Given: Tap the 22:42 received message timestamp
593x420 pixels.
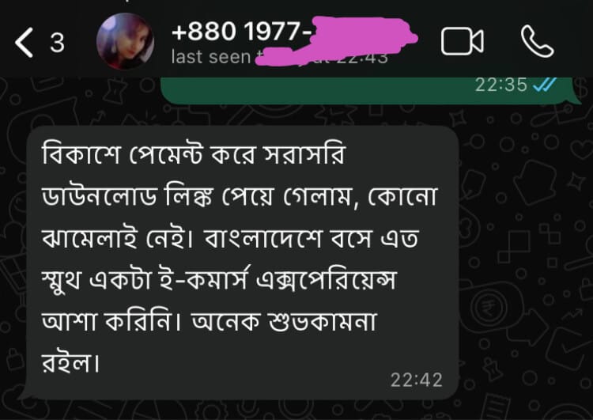Looking at the screenshot, I should tap(417, 380).
